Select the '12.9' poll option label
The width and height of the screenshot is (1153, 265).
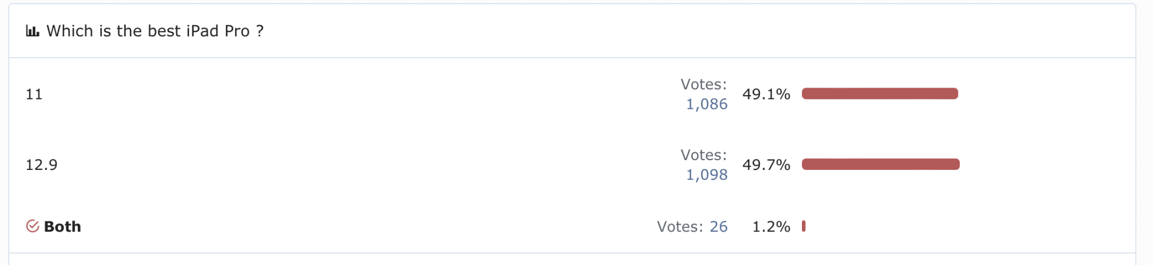pos(42,165)
